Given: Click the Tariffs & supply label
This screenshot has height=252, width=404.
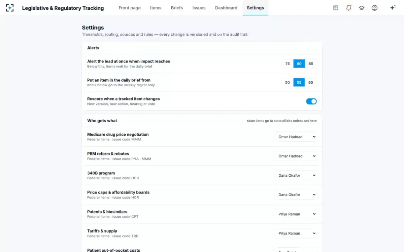Looking at the screenshot, I should pos(102,231).
